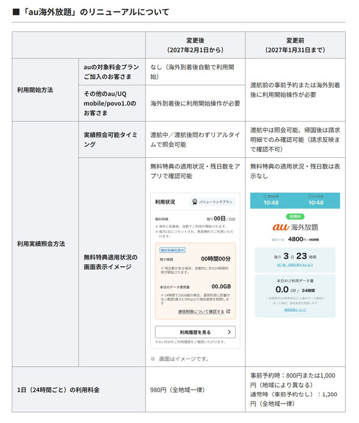Screen dimensions: 359x423
Task: Open the 通信制限について確認する link
Action: tap(201, 311)
